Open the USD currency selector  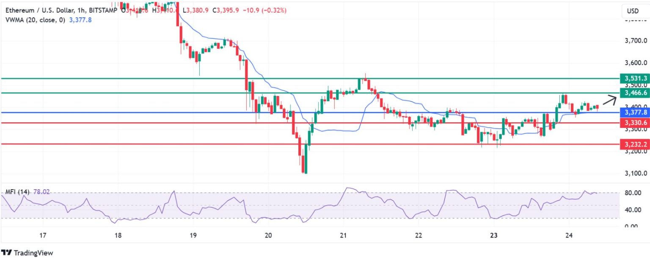(x=633, y=11)
